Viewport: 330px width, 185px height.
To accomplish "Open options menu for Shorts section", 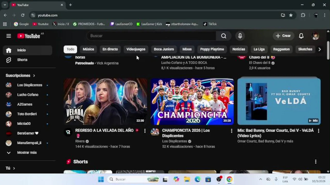I will pos(316,162).
